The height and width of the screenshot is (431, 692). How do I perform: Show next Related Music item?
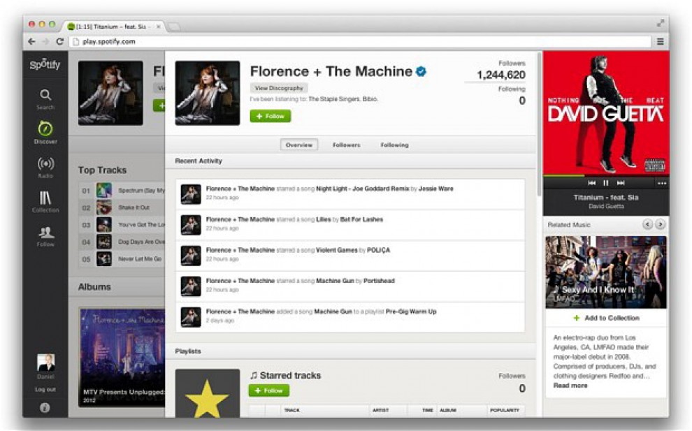point(660,224)
